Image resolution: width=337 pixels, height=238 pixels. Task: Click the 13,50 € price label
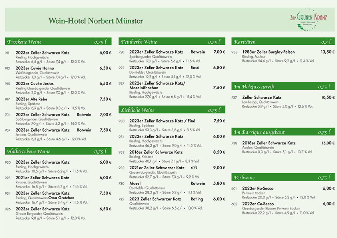[328, 52]
